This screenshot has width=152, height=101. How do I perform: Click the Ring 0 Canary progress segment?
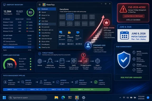(15, 89)
